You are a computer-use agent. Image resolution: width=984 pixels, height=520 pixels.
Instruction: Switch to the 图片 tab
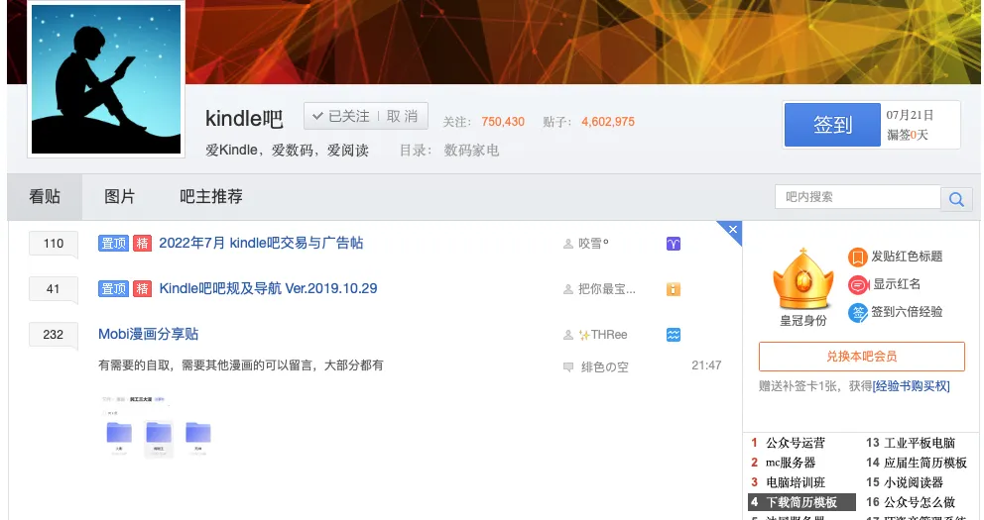(x=119, y=196)
